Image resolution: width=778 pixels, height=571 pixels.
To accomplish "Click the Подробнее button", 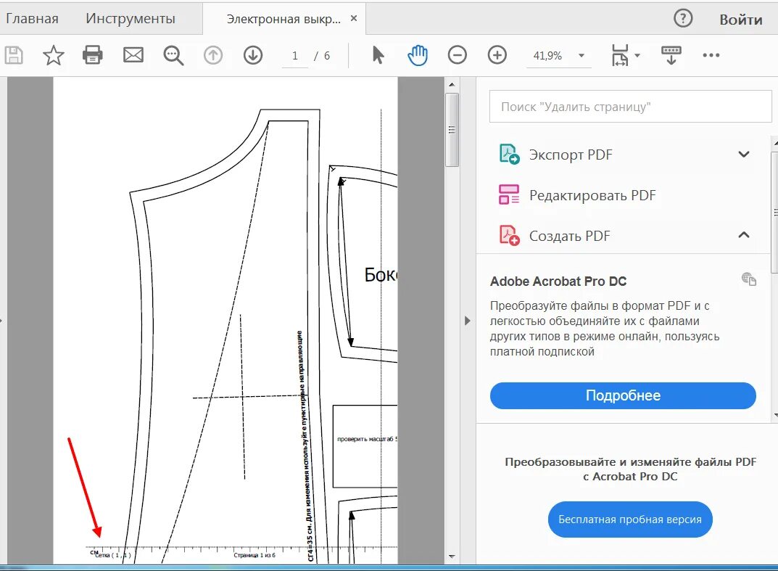I will tap(623, 395).
